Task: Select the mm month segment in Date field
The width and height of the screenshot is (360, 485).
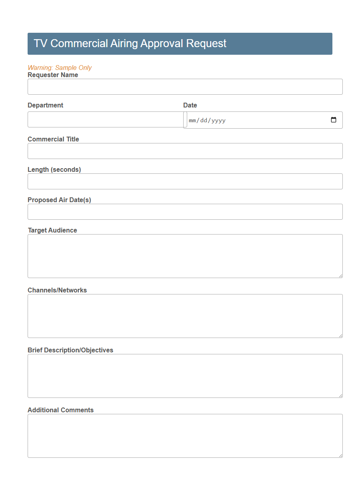Action: (x=192, y=120)
